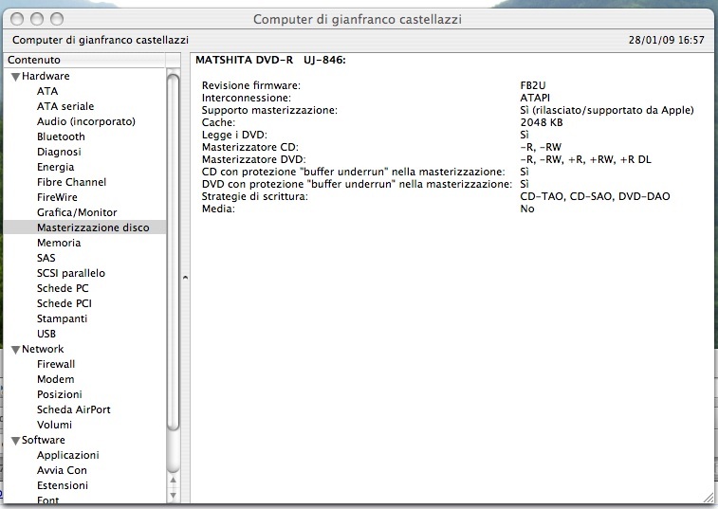The width and height of the screenshot is (718, 509).
Task: Click the window resize grip corner
Action: tap(709, 496)
